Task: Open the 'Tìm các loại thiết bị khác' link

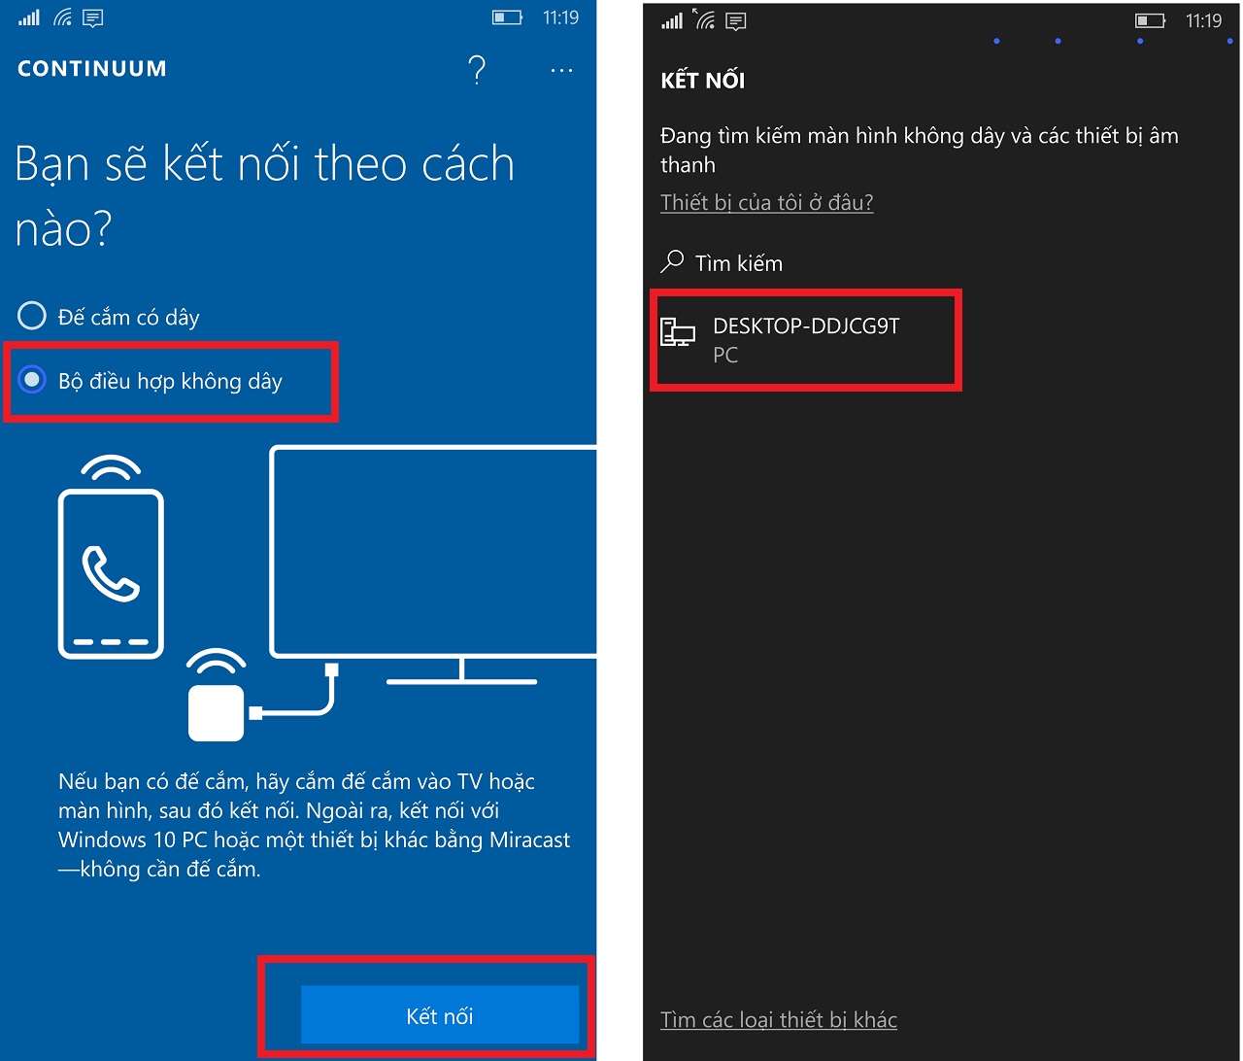Action: pos(779,1020)
